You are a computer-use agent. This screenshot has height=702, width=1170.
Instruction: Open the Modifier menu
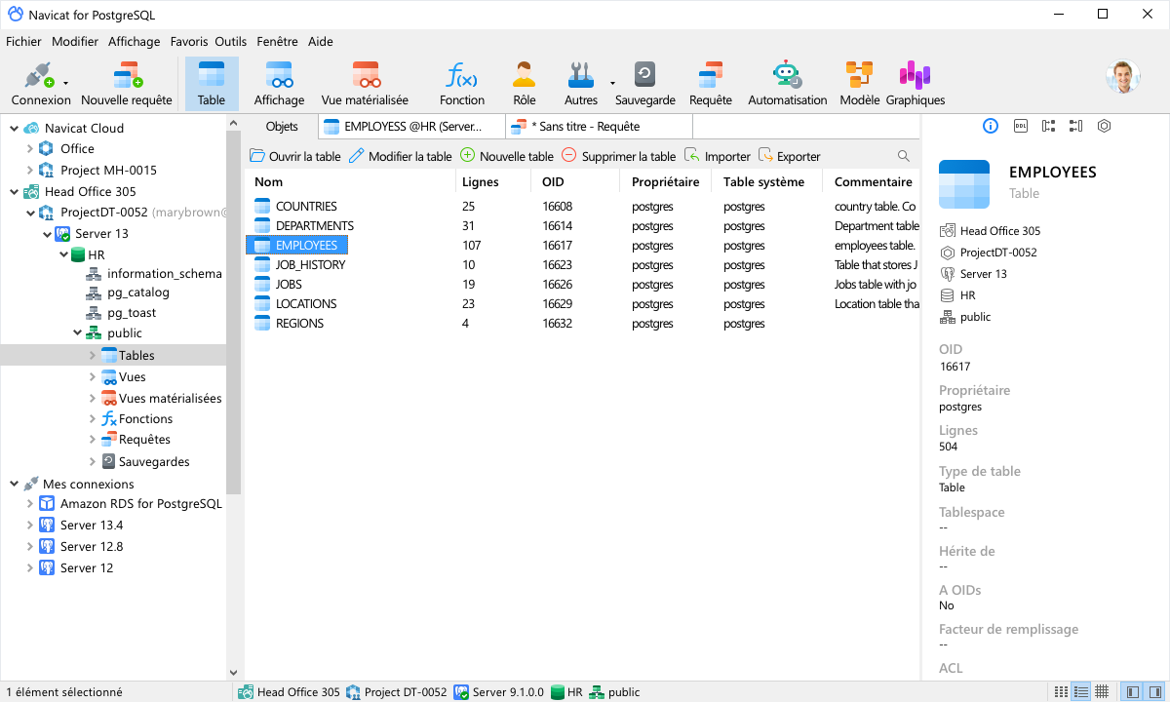pos(75,42)
